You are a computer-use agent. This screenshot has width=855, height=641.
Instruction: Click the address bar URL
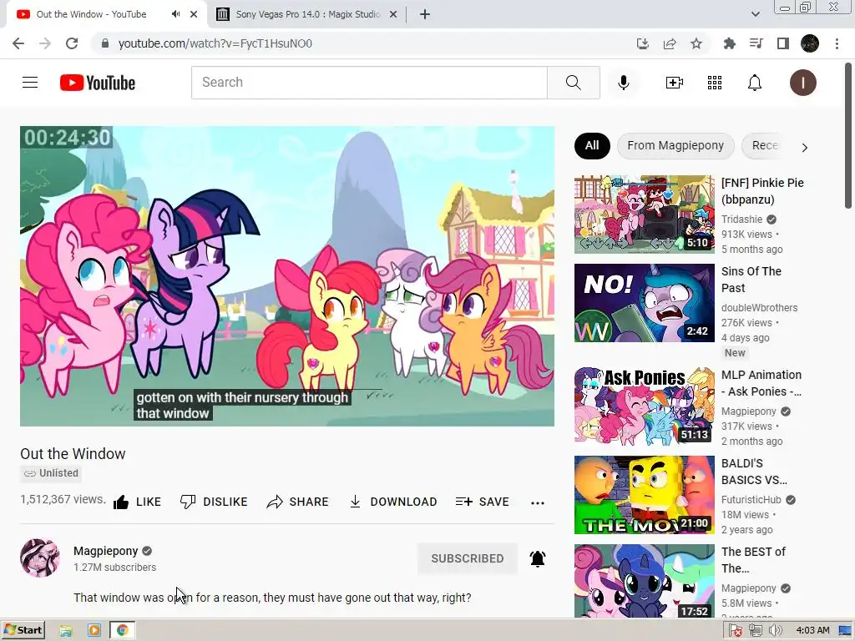point(215,43)
